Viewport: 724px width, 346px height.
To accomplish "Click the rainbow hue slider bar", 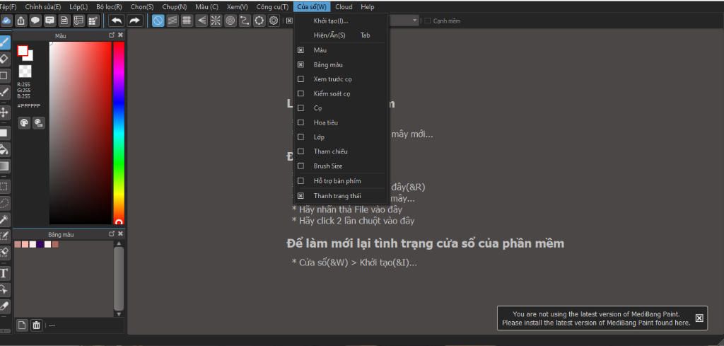I will tap(119, 133).
